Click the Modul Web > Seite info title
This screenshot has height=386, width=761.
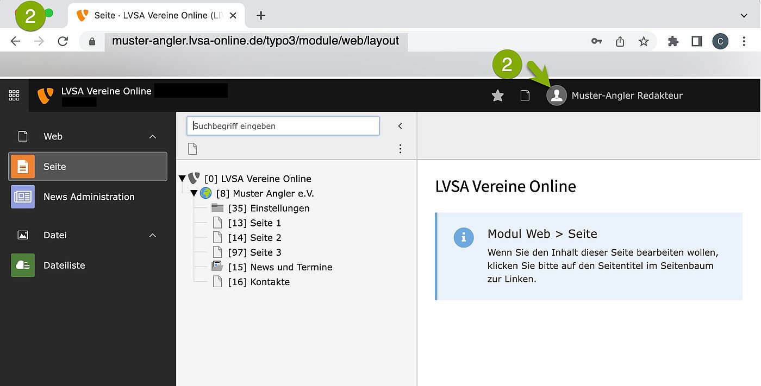coord(542,234)
